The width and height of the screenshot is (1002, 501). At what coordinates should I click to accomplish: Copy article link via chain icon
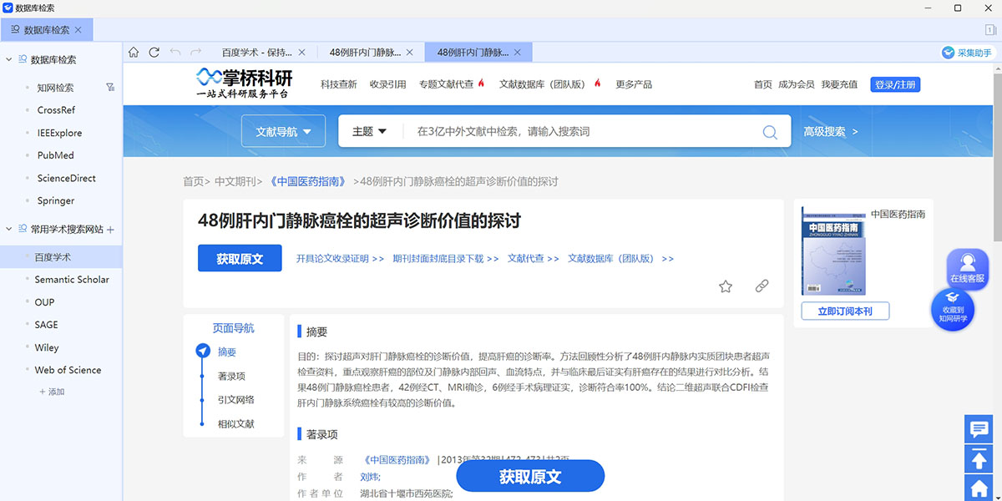point(762,286)
